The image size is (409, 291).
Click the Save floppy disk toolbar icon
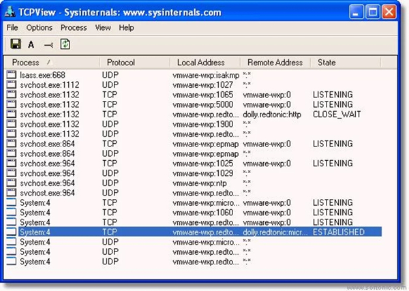point(14,44)
